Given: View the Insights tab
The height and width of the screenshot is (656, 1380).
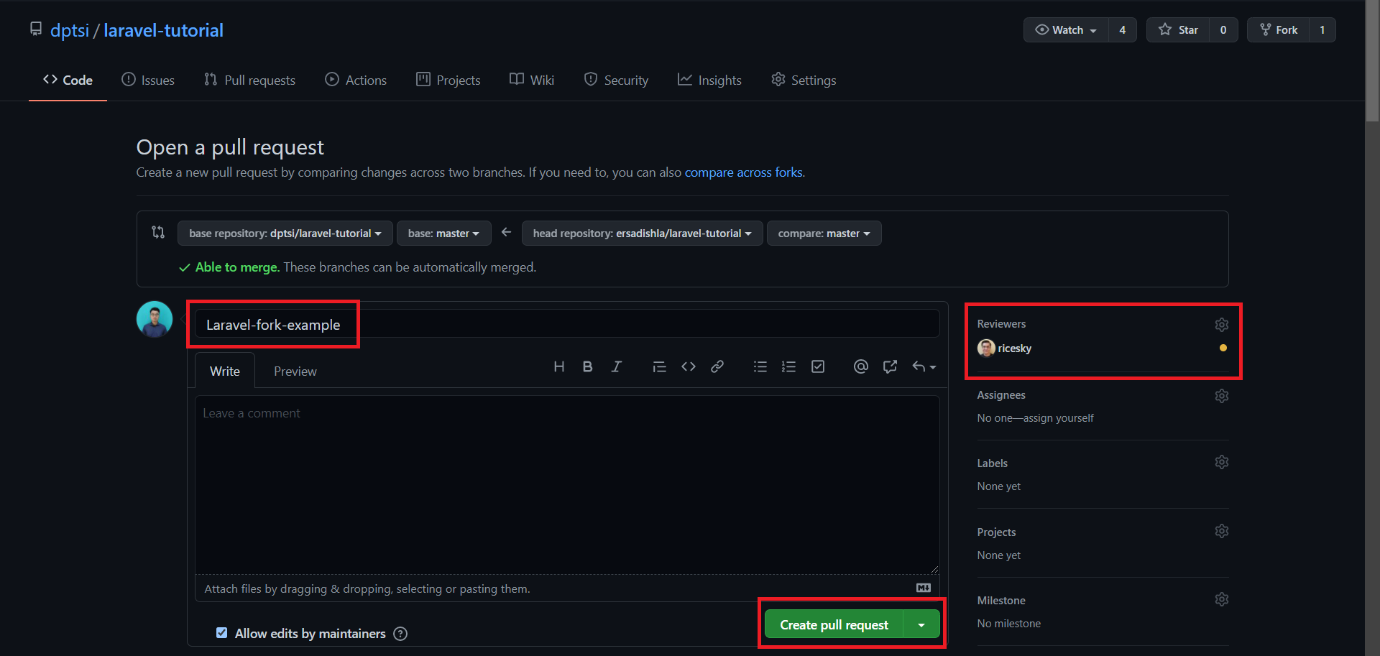Looking at the screenshot, I should tap(709, 80).
